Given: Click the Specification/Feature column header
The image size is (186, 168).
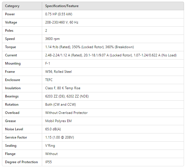Looking at the screenshot, I should pos(62,6).
